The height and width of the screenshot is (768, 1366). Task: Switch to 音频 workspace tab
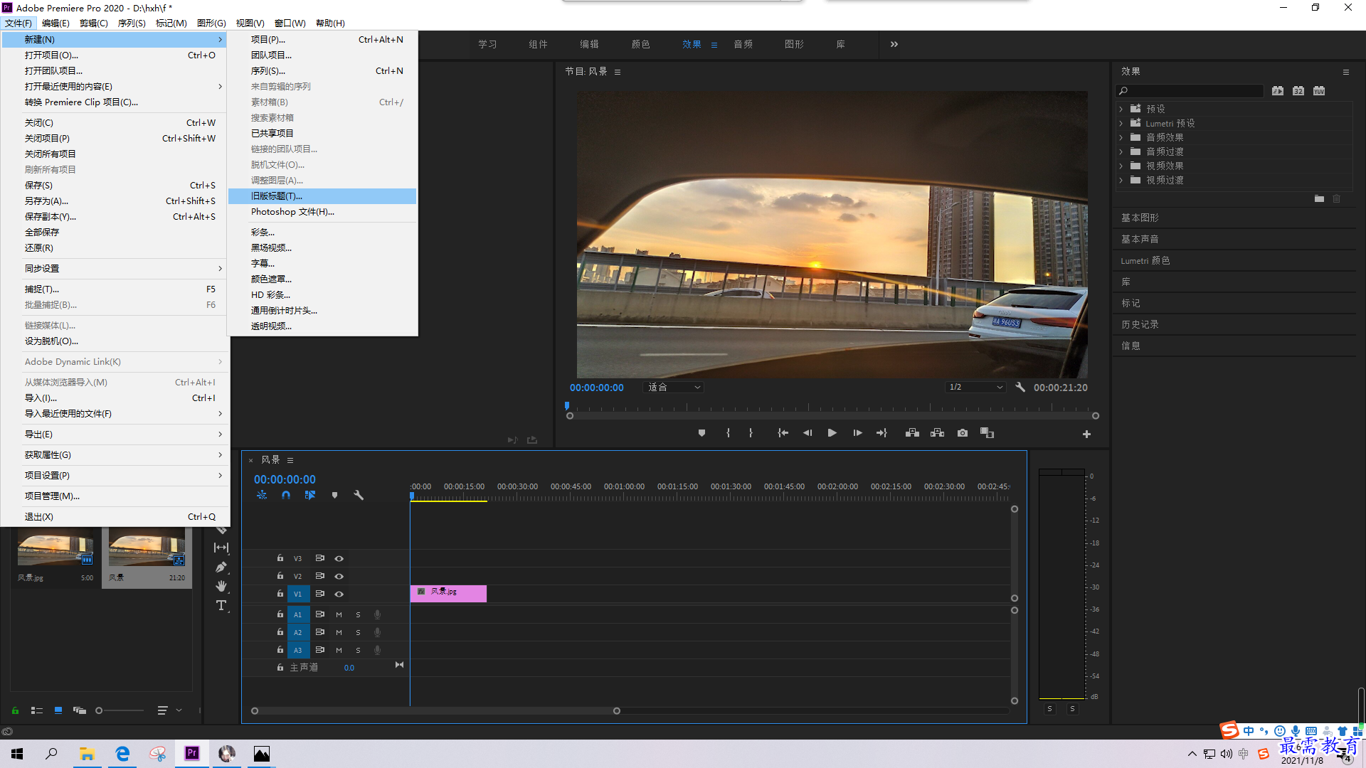(743, 44)
